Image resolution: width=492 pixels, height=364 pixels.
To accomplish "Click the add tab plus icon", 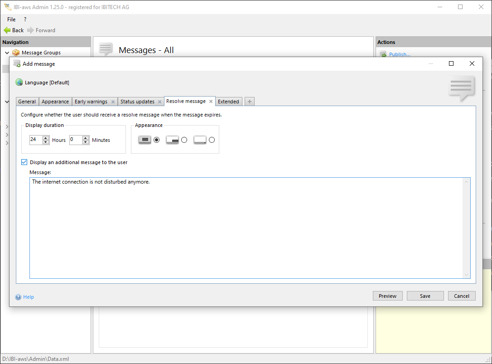I will (249, 102).
